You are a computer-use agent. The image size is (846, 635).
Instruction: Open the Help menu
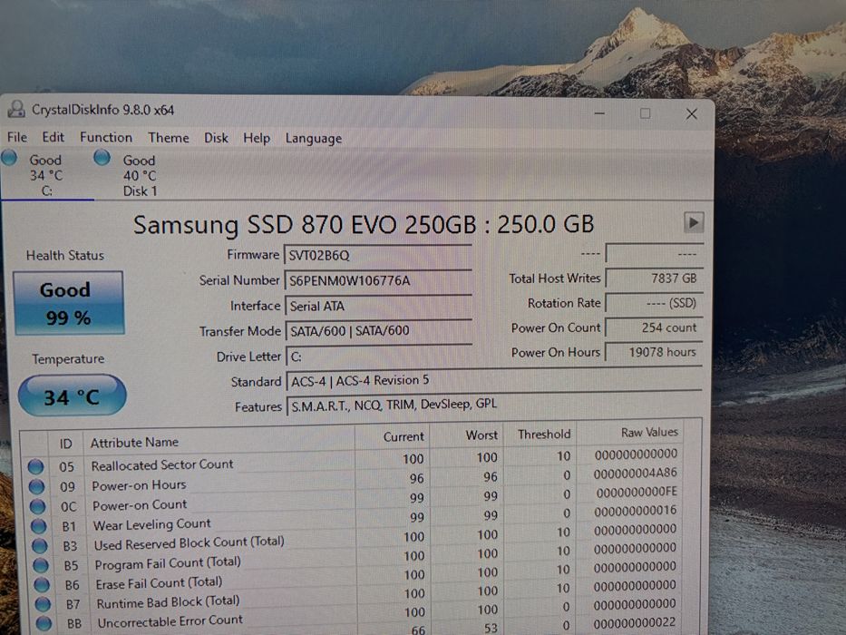coord(257,138)
